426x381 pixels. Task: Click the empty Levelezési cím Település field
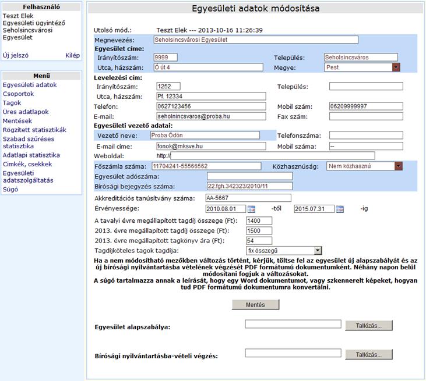(366, 86)
